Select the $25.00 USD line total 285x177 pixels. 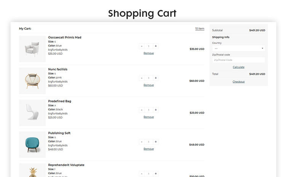pos(197,113)
